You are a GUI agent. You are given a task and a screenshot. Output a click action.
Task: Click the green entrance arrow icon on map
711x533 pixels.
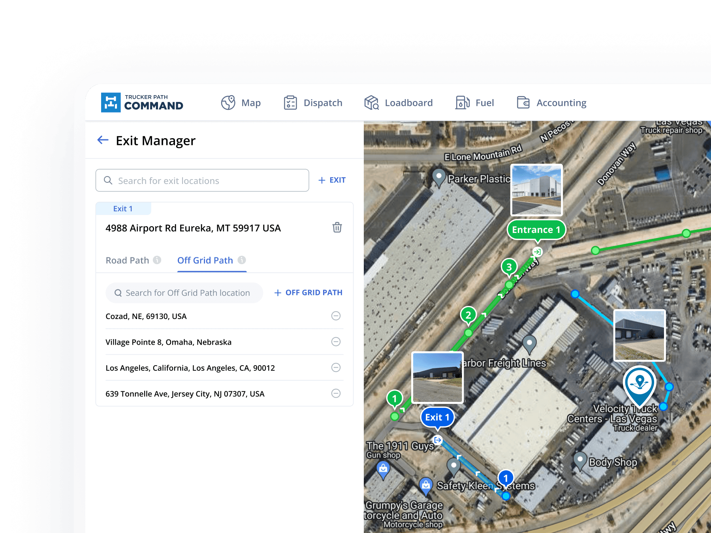(x=537, y=251)
